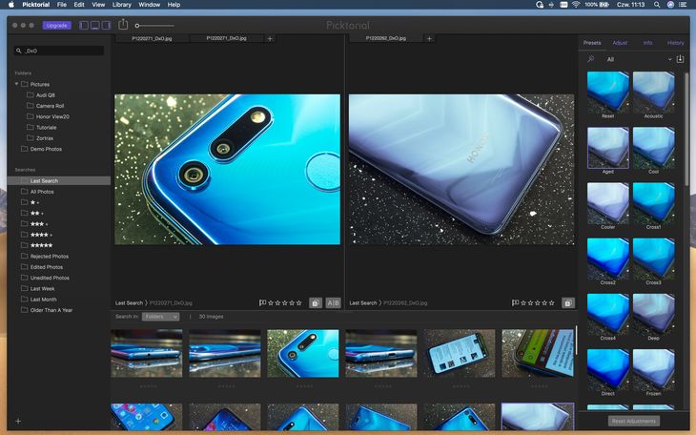
Task: Open the 'Search in: Folders' dropdown
Action: 161,316
